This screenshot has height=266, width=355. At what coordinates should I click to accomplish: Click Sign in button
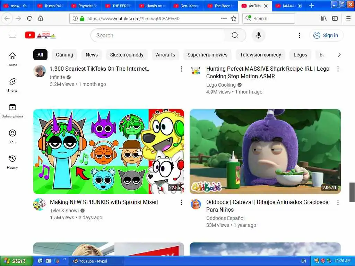pos(326,35)
